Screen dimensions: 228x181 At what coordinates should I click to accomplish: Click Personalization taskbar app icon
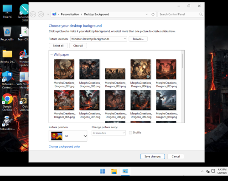point(125,171)
